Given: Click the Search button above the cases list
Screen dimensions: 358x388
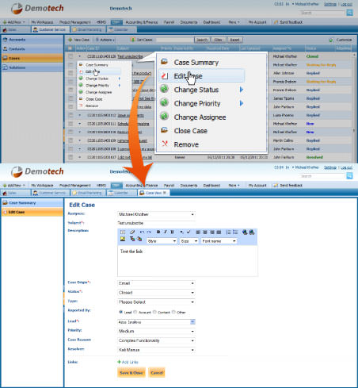Looking at the screenshot, I should pos(202,40).
